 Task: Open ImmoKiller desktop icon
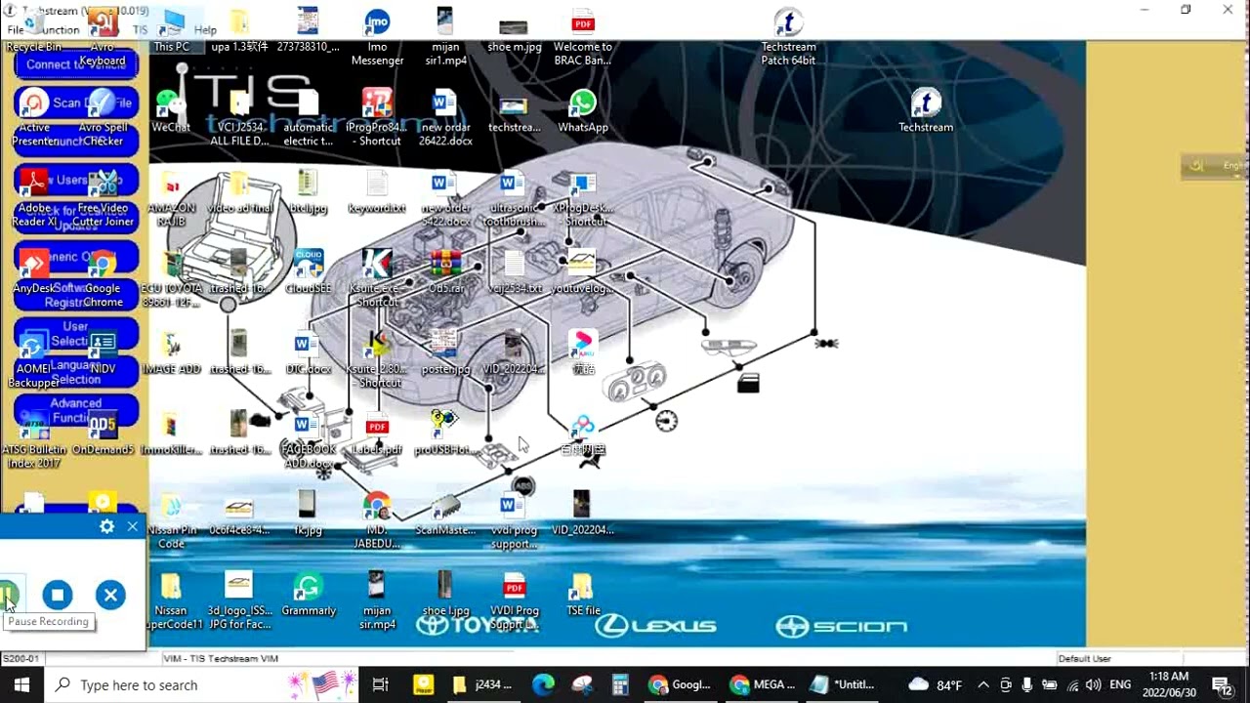pyautogui.click(x=171, y=433)
